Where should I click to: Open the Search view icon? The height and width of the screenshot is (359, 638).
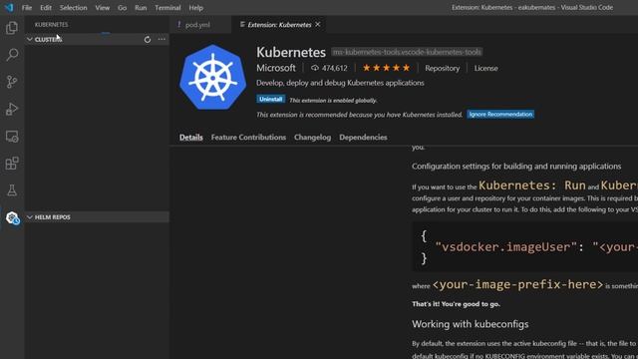pyautogui.click(x=12, y=55)
